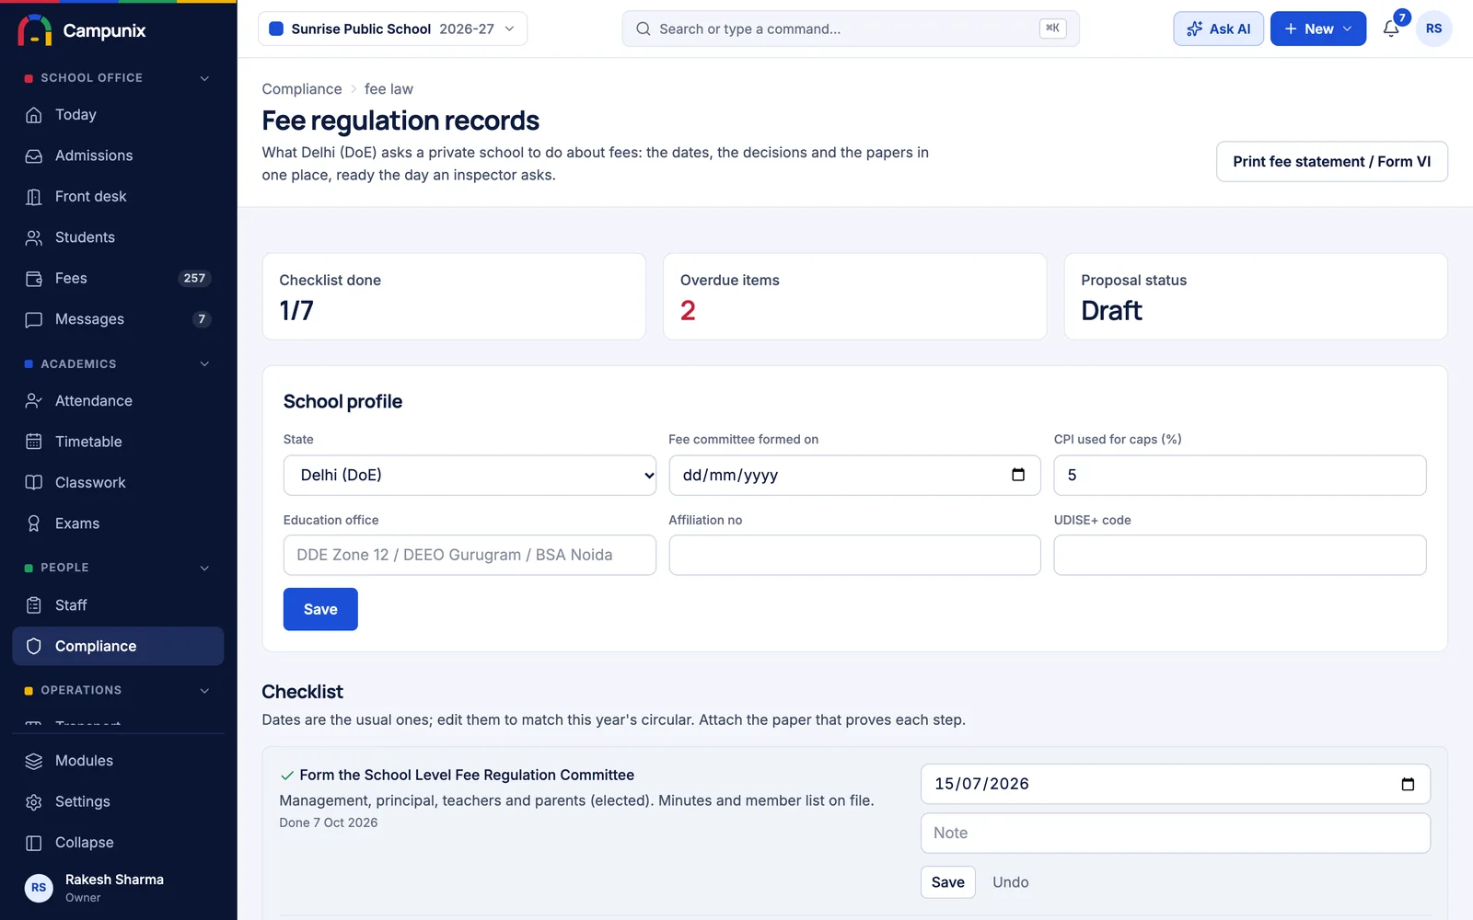Screen dimensions: 1473x920
Task: Click the Front desk building icon
Action: [34, 197]
